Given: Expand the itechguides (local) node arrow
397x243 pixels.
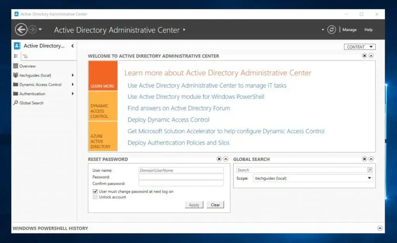Looking at the screenshot, I should (x=72, y=75).
